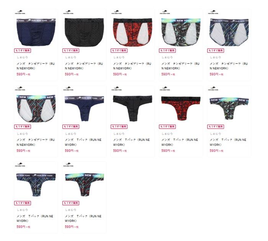Select the red patterned T-back image

click(181, 108)
